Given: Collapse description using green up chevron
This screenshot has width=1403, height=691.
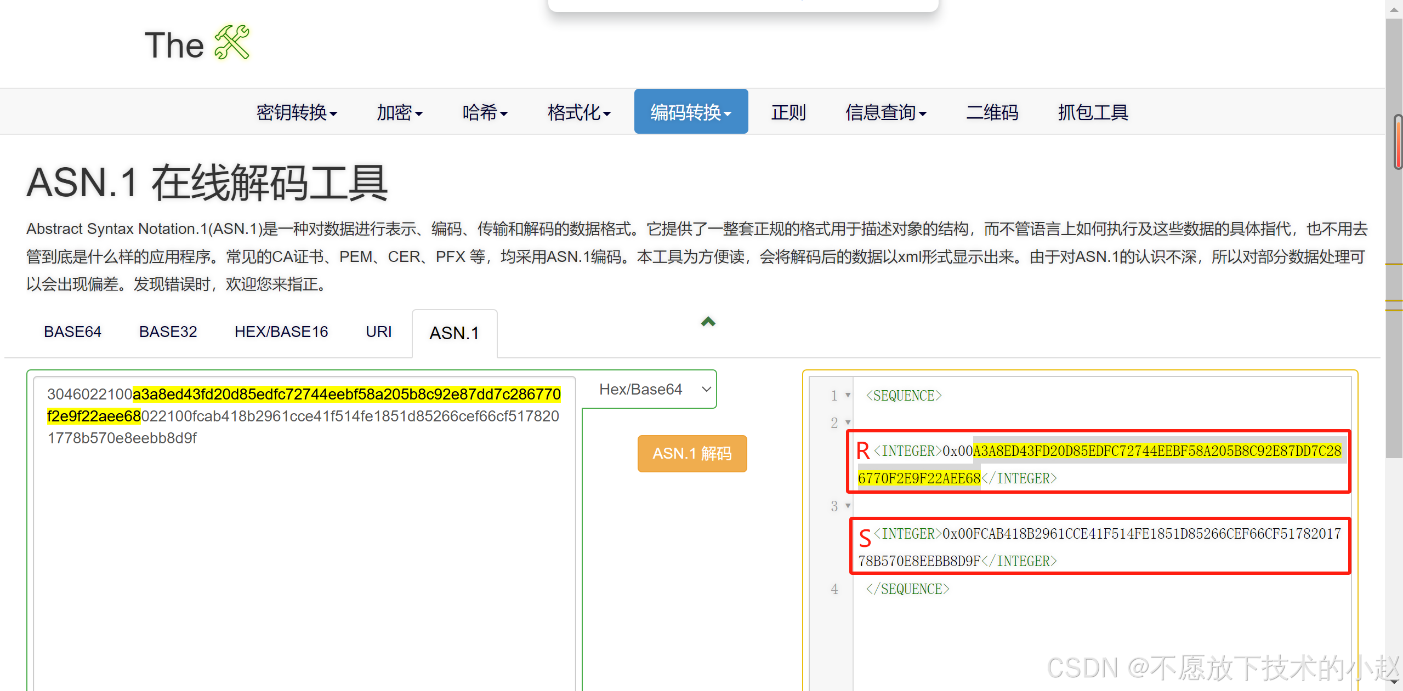Looking at the screenshot, I should (x=708, y=322).
